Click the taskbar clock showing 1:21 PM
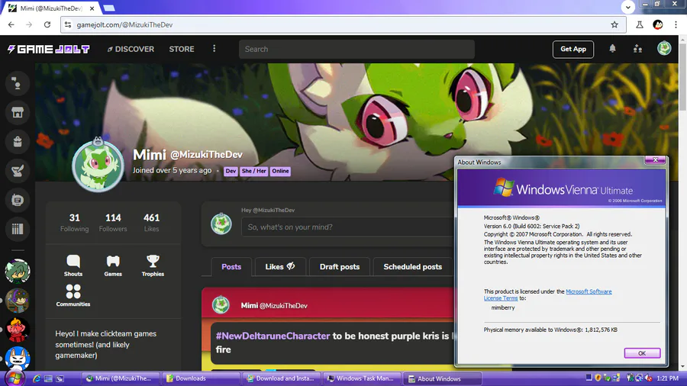This screenshot has width=687, height=386. pos(668,378)
